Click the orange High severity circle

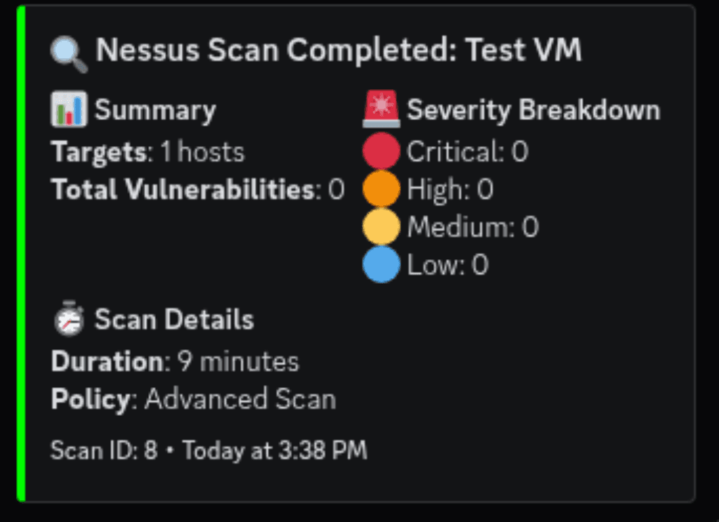point(381,189)
